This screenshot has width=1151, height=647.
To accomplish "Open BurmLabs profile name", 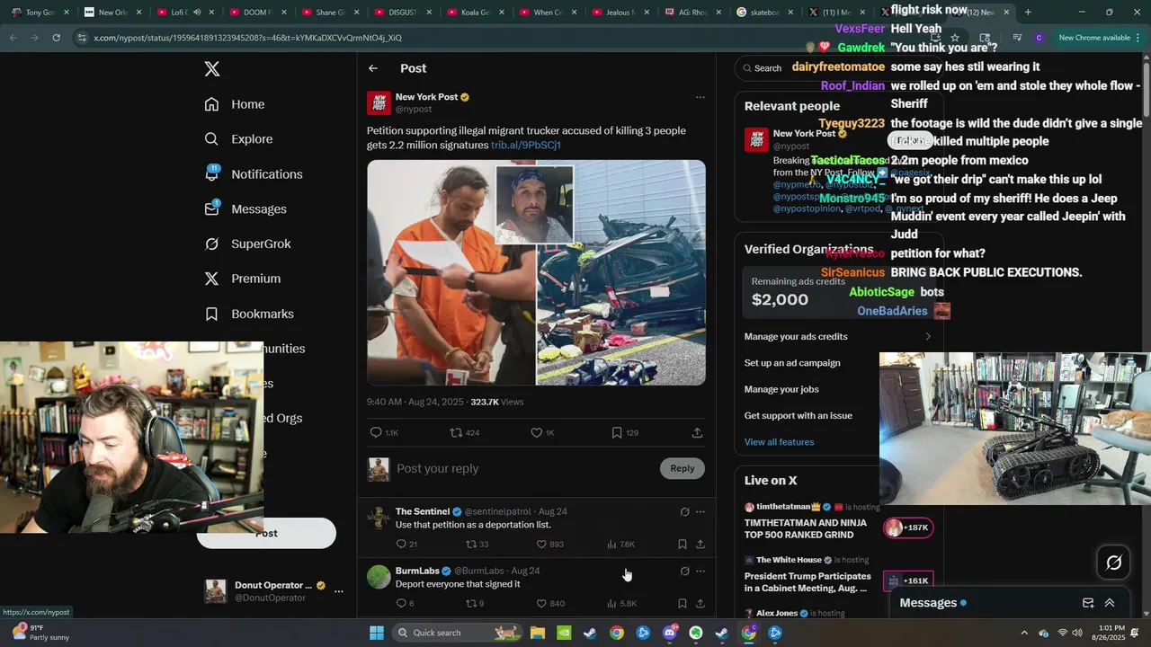I will (x=417, y=571).
